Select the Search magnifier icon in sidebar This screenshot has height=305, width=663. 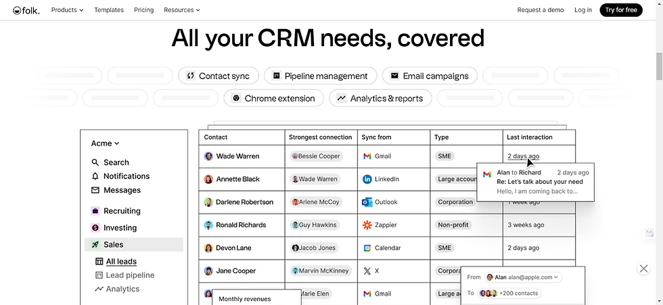(x=95, y=162)
